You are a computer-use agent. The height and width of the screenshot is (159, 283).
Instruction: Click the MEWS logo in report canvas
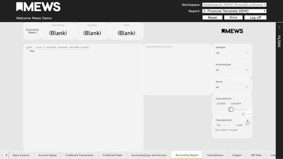click(232, 31)
